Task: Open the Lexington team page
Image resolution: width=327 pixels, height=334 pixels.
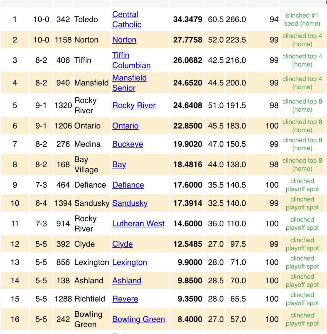Action: pos(129,262)
